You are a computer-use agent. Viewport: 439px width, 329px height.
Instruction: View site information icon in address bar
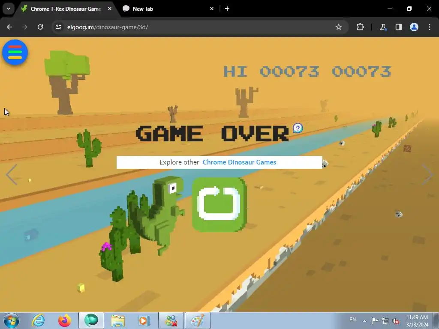coord(58,27)
